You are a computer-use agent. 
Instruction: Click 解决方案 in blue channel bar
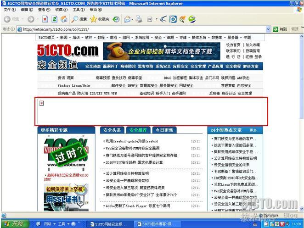tap(251, 66)
